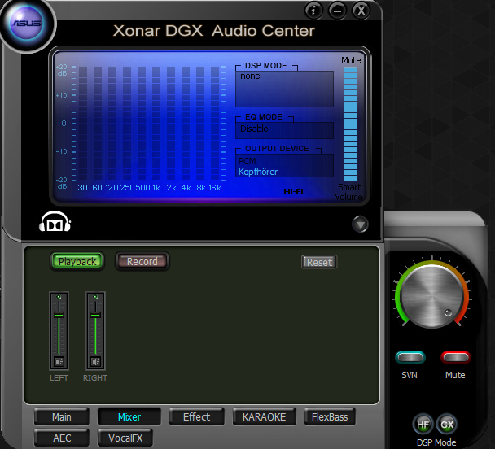
Task: Open the Main tab
Action: pos(62,416)
